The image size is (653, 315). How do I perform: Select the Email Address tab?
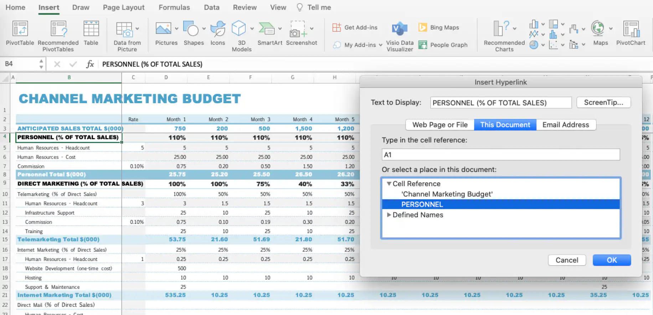click(566, 125)
